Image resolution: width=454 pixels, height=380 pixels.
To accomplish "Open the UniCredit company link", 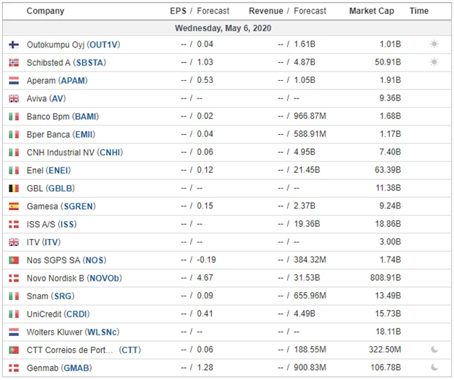I will (45, 314).
